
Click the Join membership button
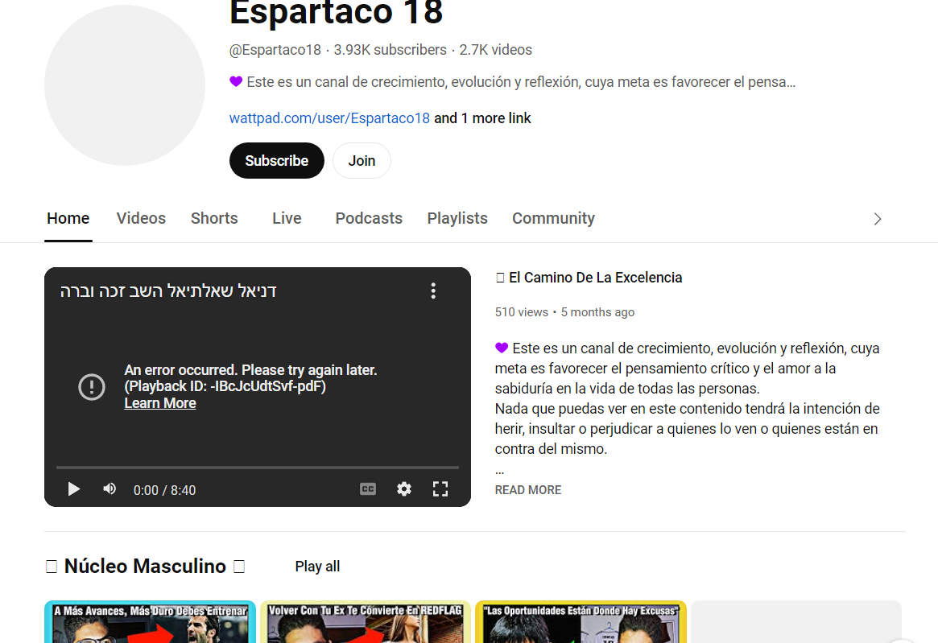pyautogui.click(x=362, y=160)
